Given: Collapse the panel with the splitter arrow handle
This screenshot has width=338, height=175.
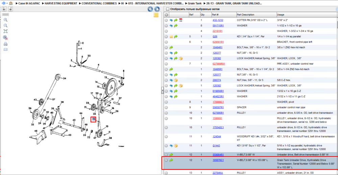Looking at the screenshot, I should coord(163,91).
